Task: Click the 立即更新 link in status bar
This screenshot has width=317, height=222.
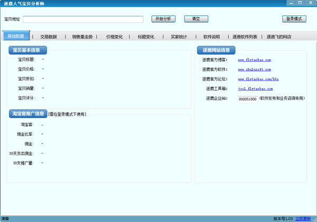Action: (x=303, y=218)
